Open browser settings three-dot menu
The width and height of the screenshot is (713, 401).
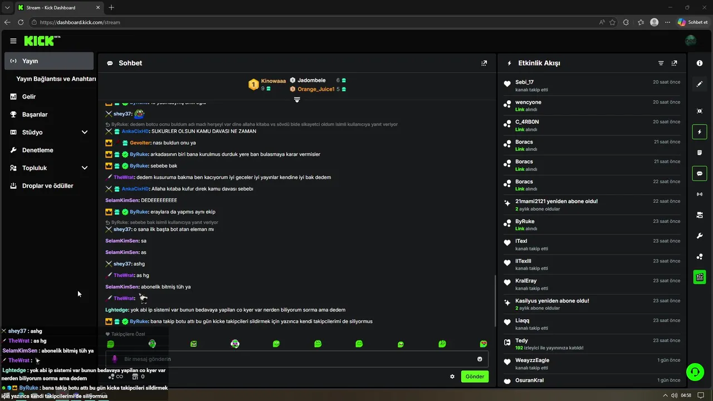click(x=667, y=22)
